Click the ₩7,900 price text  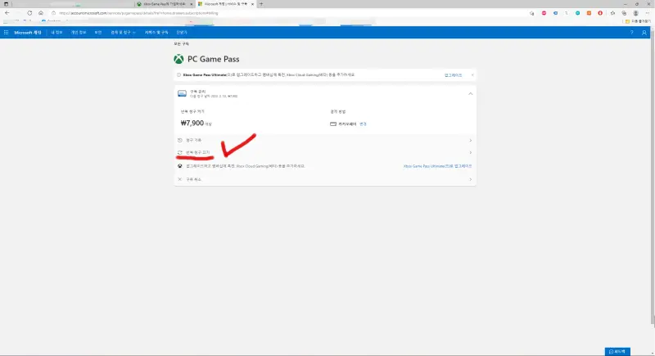[192, 123]
